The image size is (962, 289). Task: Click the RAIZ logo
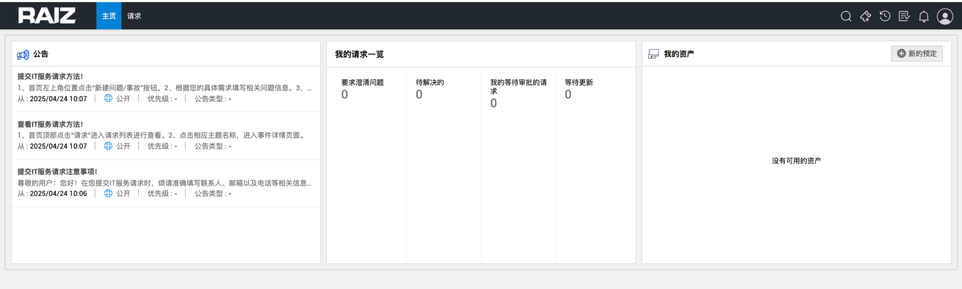[47, 16]
